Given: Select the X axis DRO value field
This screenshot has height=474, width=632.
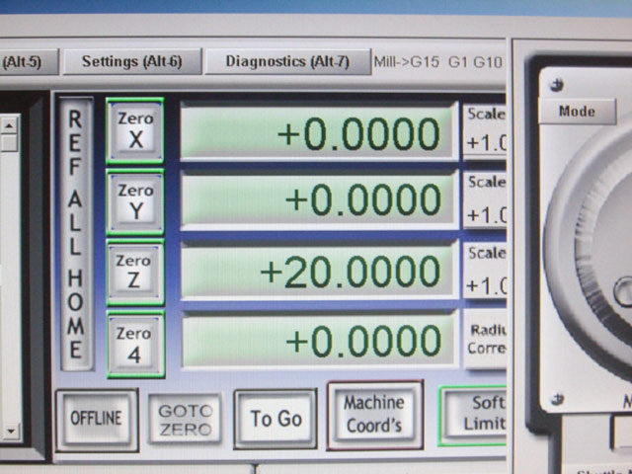Looking at the screenshot, I should [x=318, y=132].
